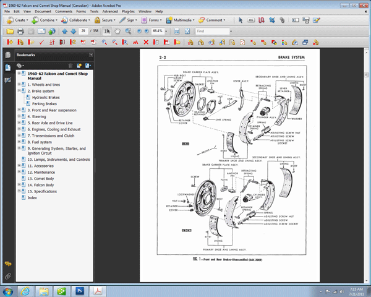Click the Expand current bookmark icon
The height and width of the screenshot is (297, 371).
click(88, 66)
